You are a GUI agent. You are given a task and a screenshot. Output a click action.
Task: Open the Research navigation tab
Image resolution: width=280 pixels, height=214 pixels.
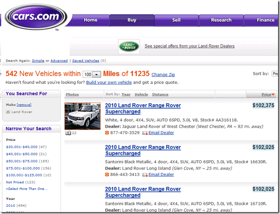[221, 20]
